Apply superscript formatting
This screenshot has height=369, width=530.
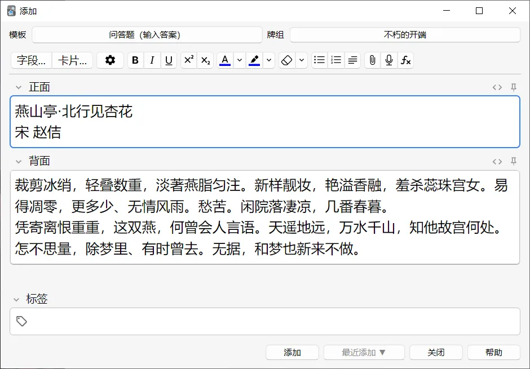point(188,60)
